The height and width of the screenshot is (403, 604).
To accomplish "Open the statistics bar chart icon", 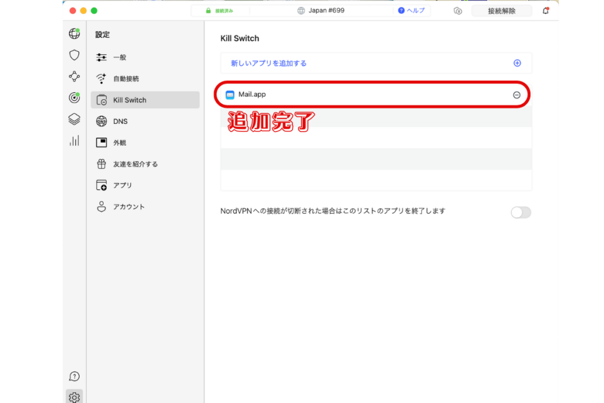I will pyautogui.click(x=74, y=140).
